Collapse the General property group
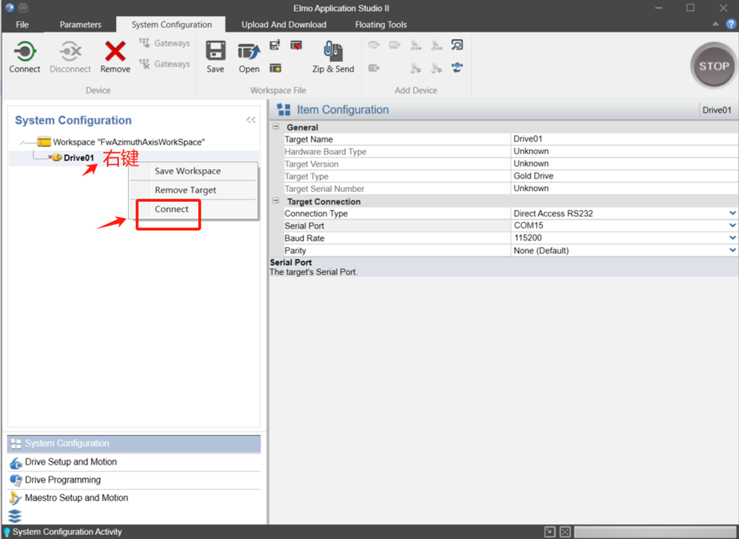Image resolution: width=739 pixels, height=539 pixels. coord(276,127)
